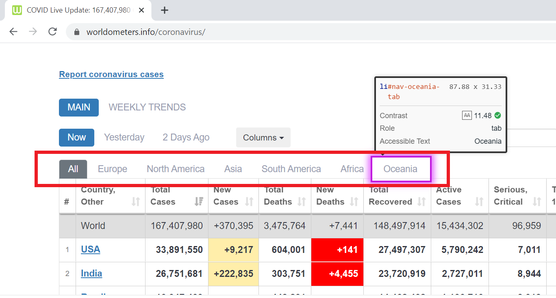Filter table by Europe
Screen dimensions: 556x298
pyautogui.click(x=113, y=169)
